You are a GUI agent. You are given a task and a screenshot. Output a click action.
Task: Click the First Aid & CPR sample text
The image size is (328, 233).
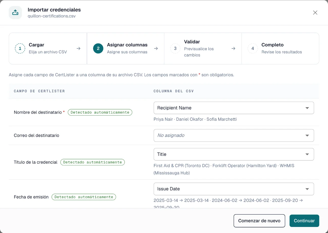click(224, 169)
